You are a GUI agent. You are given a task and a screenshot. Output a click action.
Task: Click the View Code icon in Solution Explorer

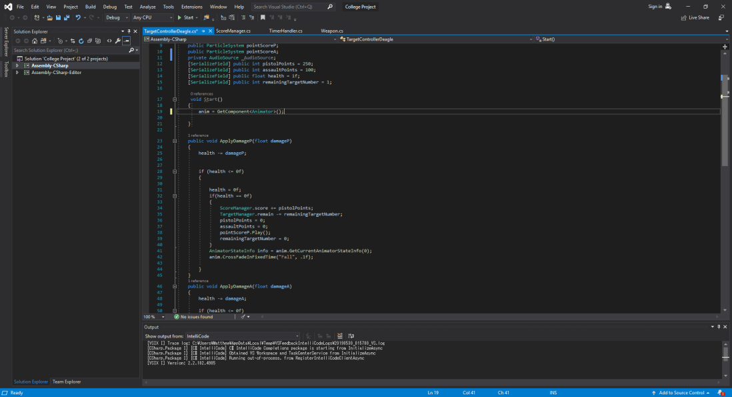[x=109, y=41]
